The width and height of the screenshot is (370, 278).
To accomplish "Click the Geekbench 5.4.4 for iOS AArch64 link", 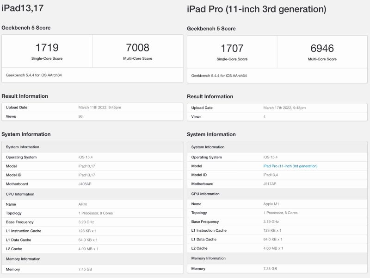I will [x=38, y=74].
